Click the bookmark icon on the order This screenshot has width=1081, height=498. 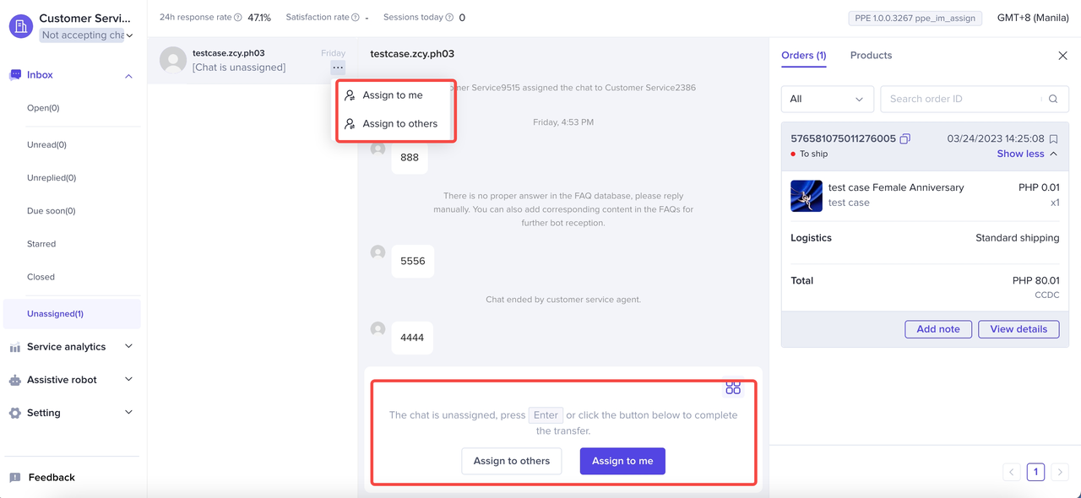pos(1053,139)
